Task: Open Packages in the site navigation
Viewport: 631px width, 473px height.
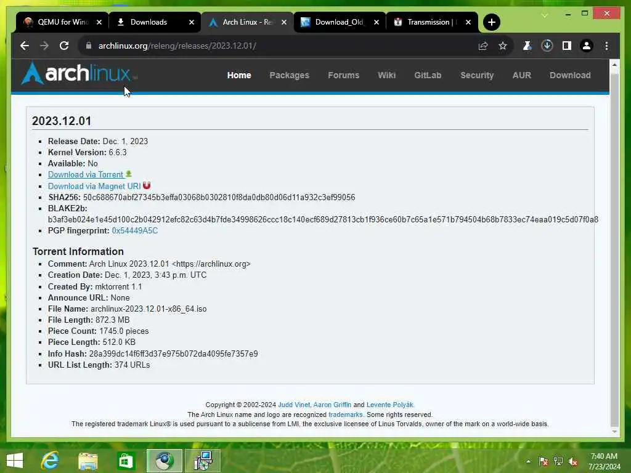Action: click(290, 75)
